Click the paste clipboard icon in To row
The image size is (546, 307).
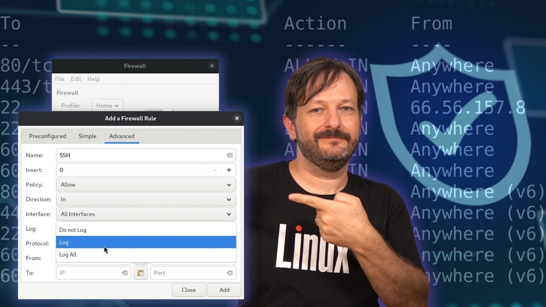click(140, 273)
